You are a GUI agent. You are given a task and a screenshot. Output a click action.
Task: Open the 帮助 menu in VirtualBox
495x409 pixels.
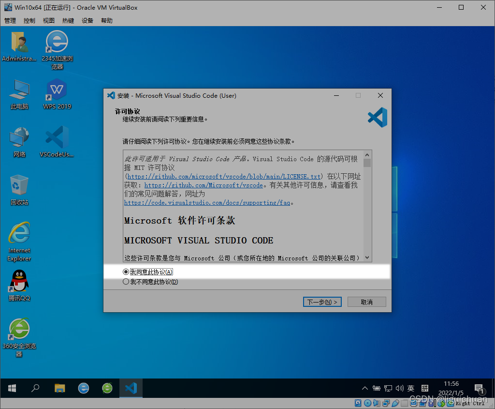(107, 20)
